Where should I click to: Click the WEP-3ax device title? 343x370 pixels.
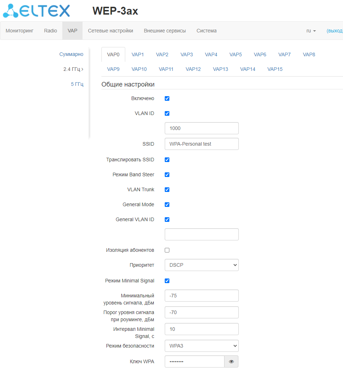point(115,11)
